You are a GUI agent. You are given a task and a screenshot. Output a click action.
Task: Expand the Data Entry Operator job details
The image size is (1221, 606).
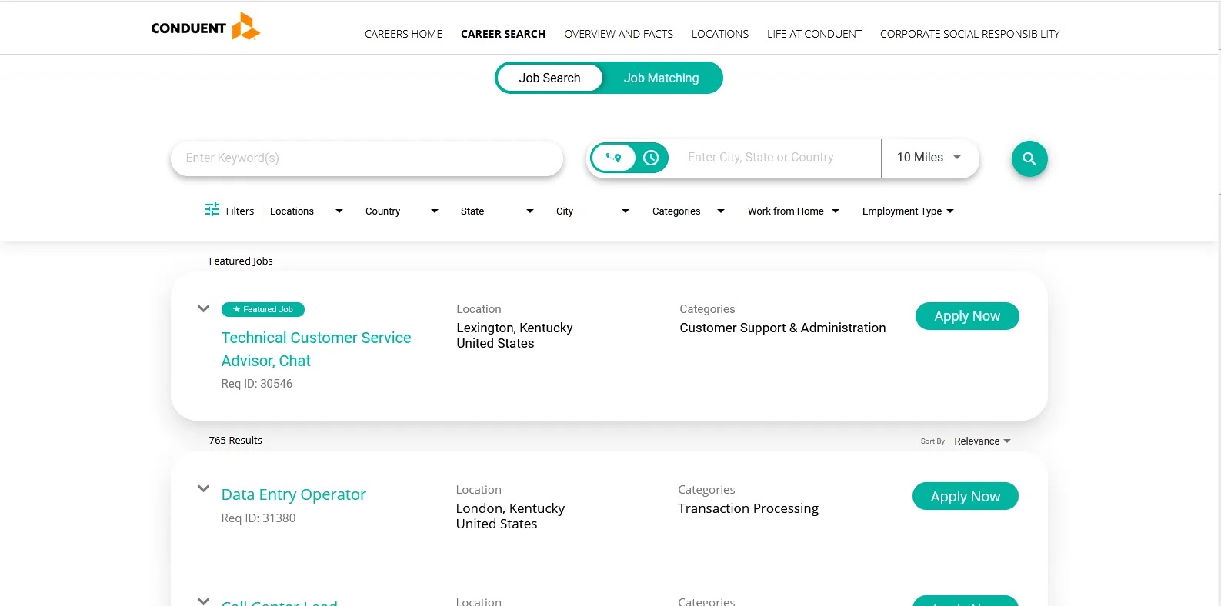click(203, 489)
